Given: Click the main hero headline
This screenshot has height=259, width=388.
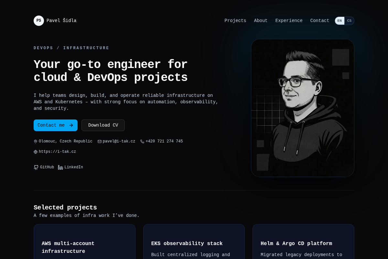Looking at the screenshot, I should (x=111, y=71).
